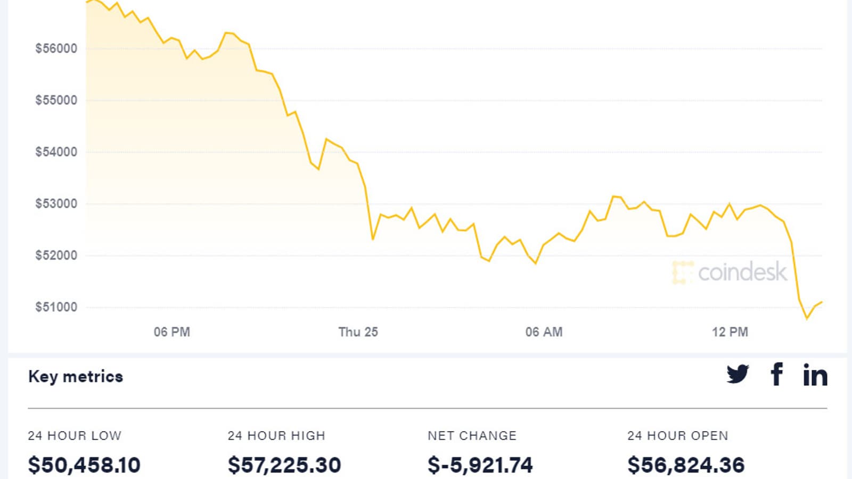Click the 24 hour low value $50,458.10
The image size is (852, 479).
tap(84, 465)
